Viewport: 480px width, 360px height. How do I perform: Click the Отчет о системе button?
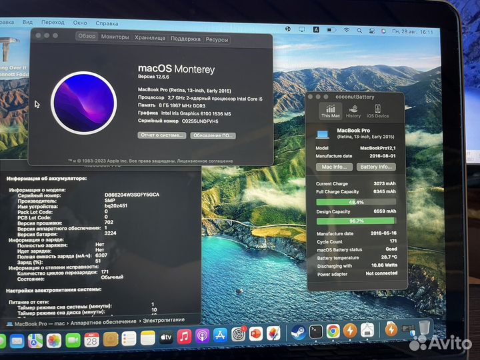click(x=161, y=135)
